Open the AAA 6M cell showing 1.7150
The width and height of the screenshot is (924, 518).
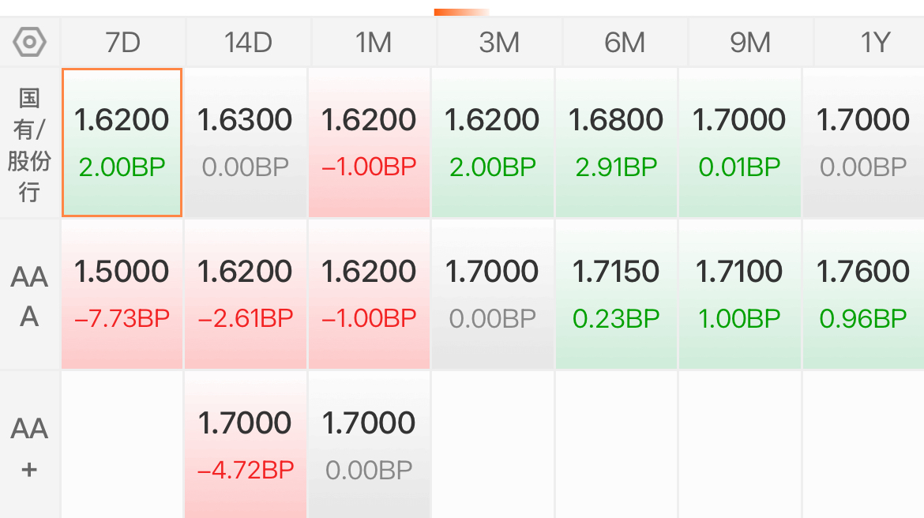click(x=616, y=295)
